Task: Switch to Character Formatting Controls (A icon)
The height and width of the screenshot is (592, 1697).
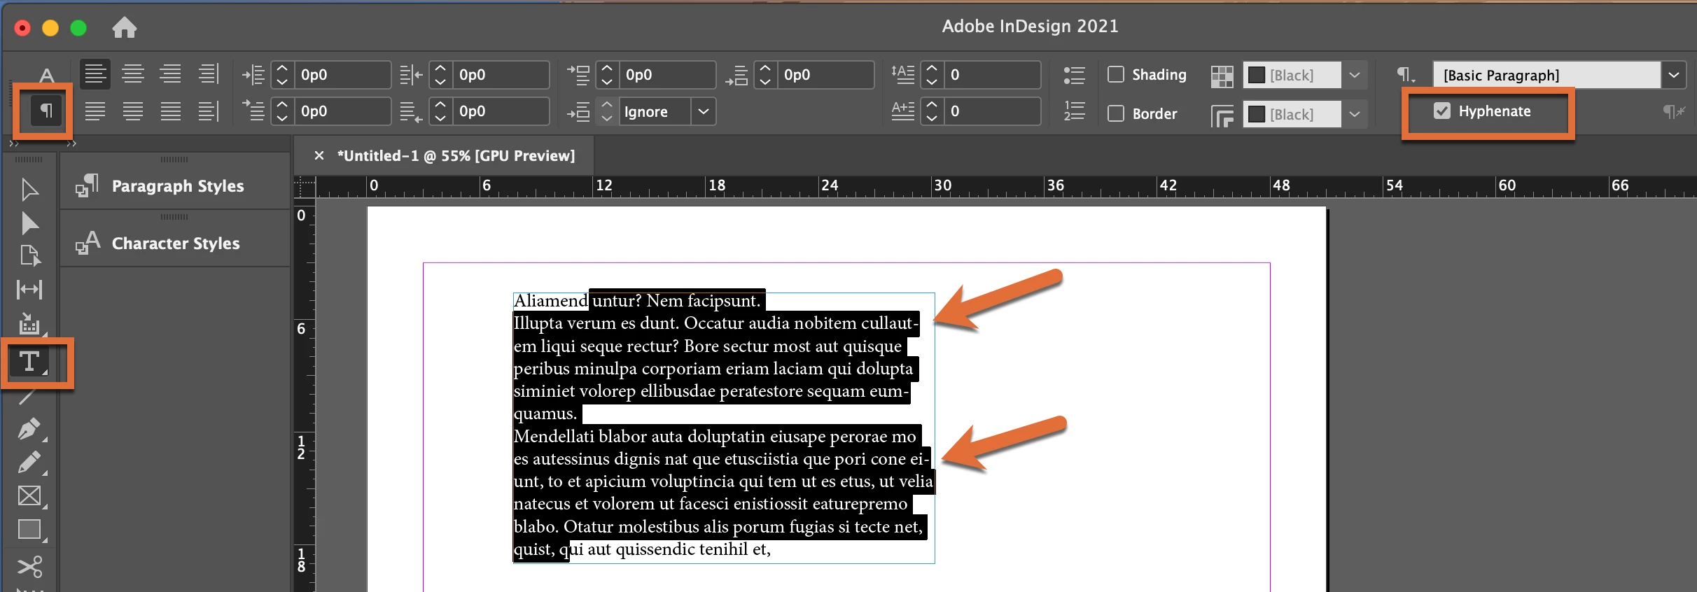Action: 46,76
